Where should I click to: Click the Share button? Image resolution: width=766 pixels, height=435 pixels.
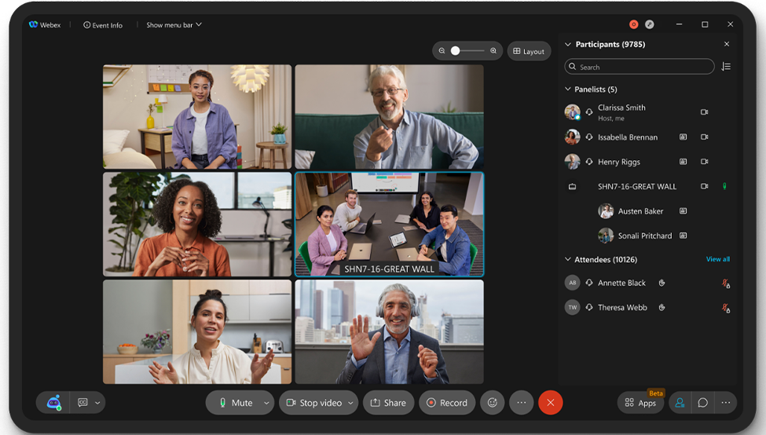388,403
